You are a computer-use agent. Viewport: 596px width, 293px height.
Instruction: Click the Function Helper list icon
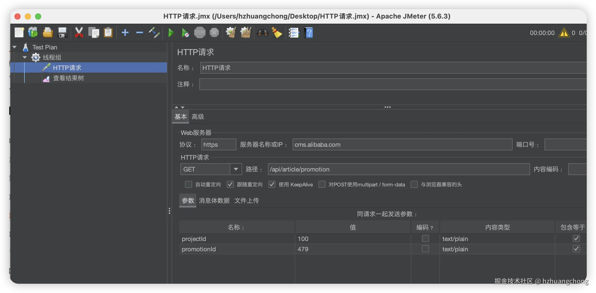pyautogui.click(x=294, y=33)
